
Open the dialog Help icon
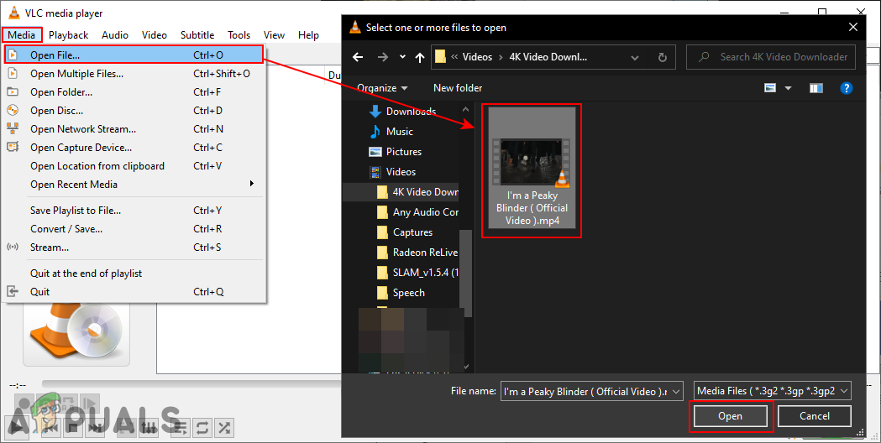click(846, 88)
